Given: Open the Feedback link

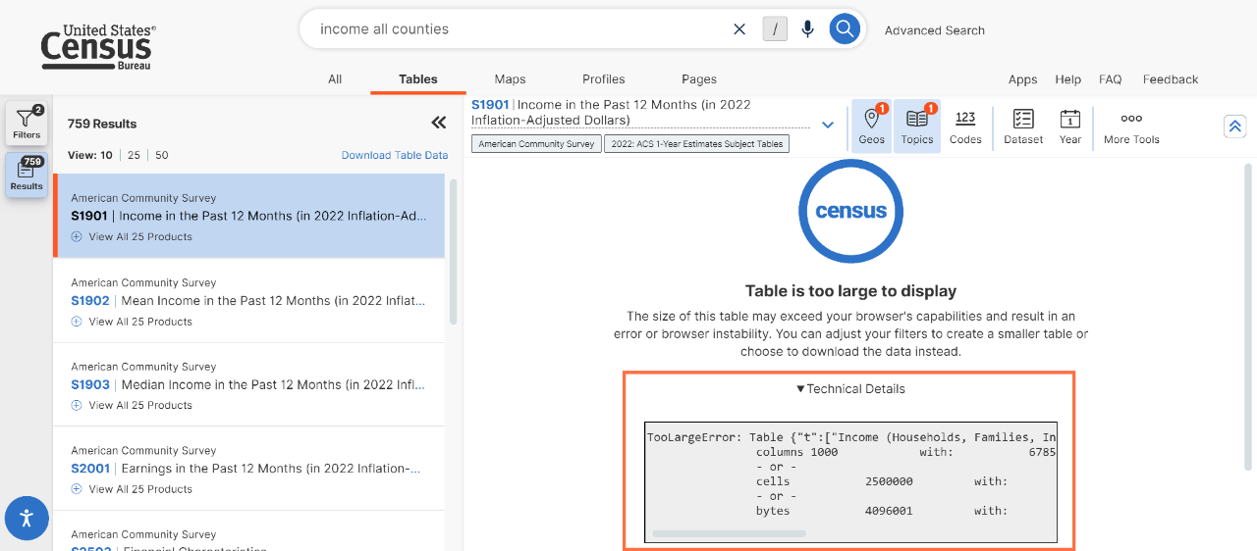Looking at the screenshot, I should click(x=1171, y=79).
